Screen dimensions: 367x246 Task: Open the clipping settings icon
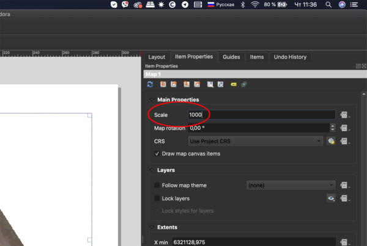pyautogui.click(x=244, y=84)
